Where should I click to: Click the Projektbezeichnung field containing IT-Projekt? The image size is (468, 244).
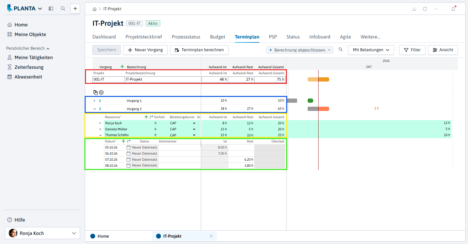163,79
